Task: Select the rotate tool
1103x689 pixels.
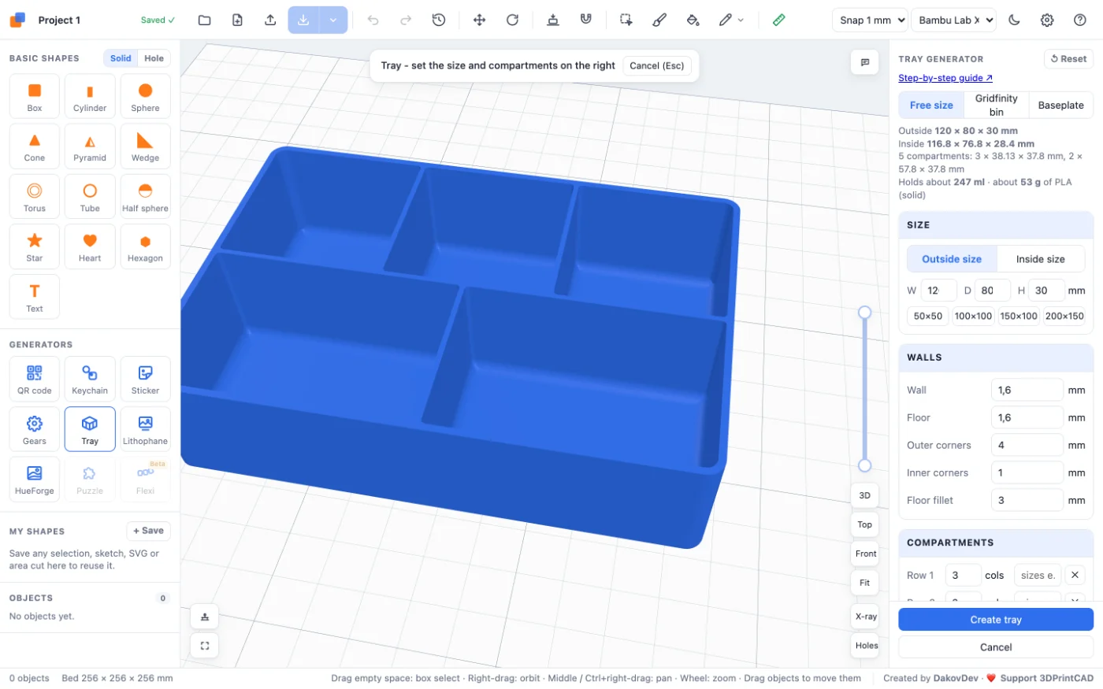Action: click(512, 20)
